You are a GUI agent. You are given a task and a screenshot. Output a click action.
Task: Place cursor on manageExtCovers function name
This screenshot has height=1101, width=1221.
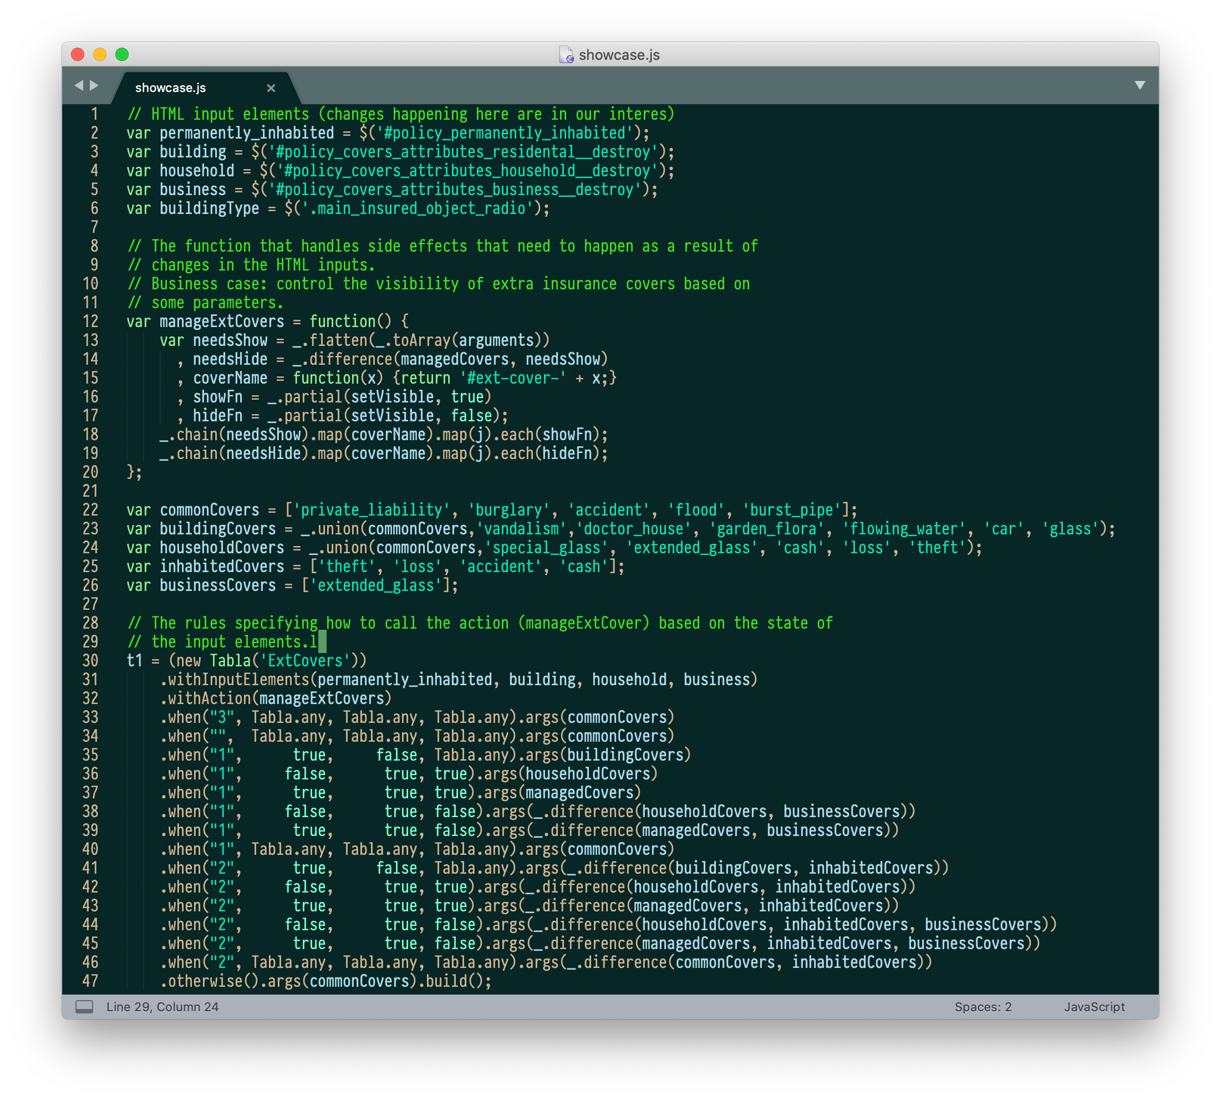pyautogui.click(x=221, y=321)
